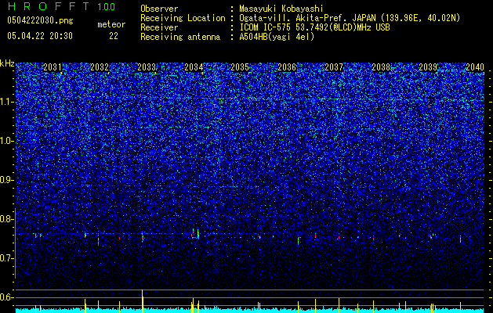Viewport: 493px width, 313px height.
Task: Click the "Receiving antenna" label
Action: (x=180, y=37)
